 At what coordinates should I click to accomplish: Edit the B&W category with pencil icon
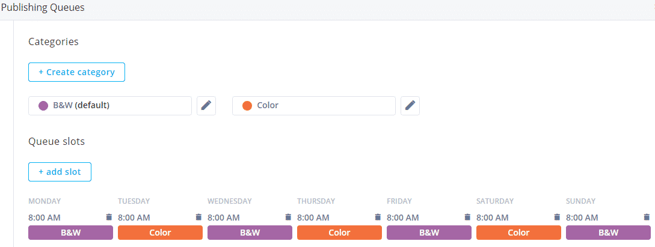(206, 106)
